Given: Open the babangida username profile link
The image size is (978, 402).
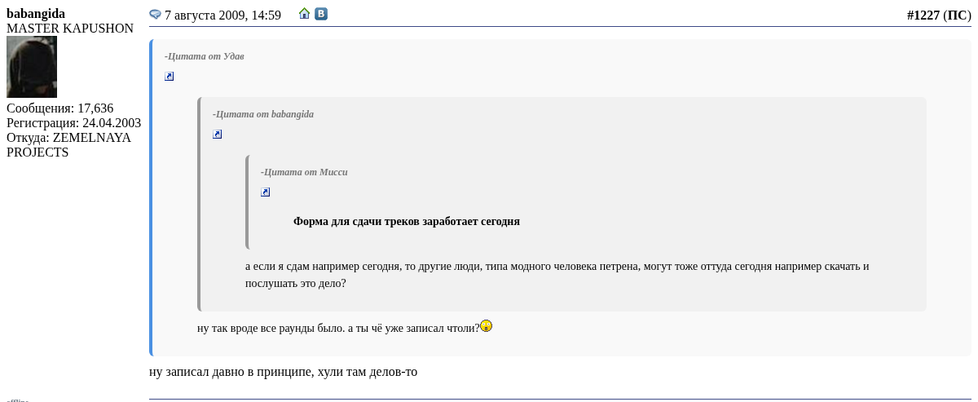Looking at the screenshot, I should click(x=36, y=14).
